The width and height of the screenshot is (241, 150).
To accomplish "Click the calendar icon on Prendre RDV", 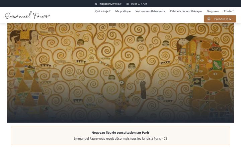I will [x=209, y=19].
